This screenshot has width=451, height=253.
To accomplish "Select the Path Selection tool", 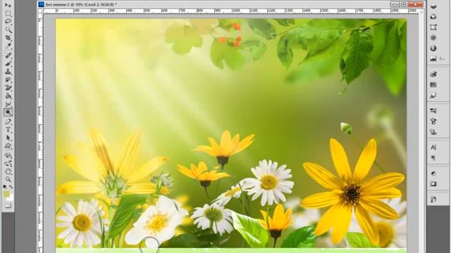I will coord(8,138).
